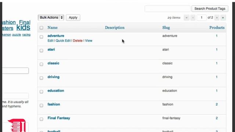The image size is (235, 132).
Task: Click the slug cell 'final-fantasy'
Action: click(x=171, y=118)
